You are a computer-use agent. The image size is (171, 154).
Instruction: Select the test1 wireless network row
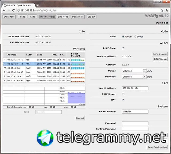pos(44,60)
